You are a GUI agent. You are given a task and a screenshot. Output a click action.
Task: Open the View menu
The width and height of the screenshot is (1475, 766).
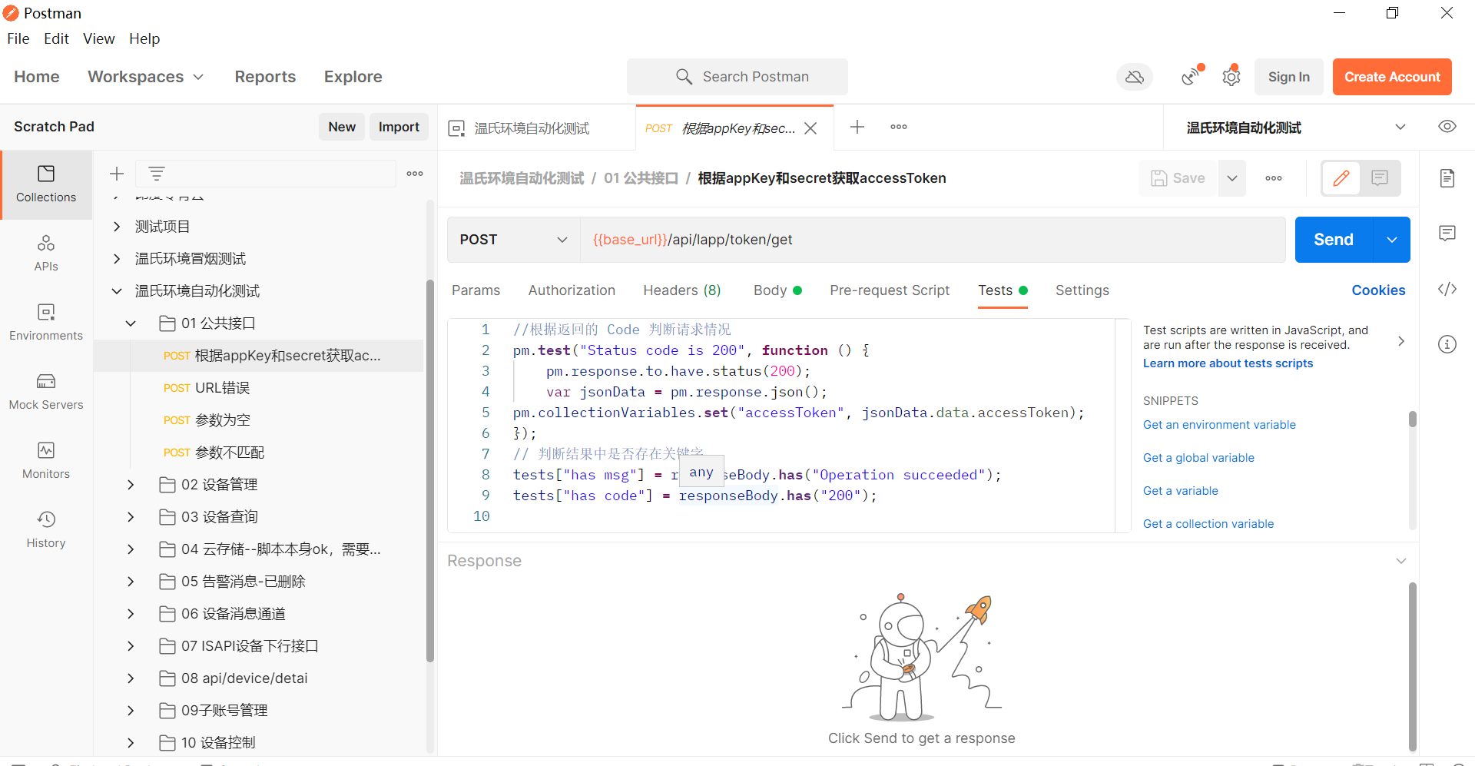[x=99, y=38]
